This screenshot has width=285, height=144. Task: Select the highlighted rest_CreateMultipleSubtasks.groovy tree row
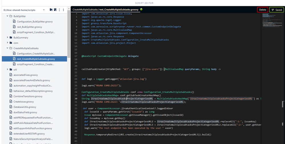[x=35, y=59]
